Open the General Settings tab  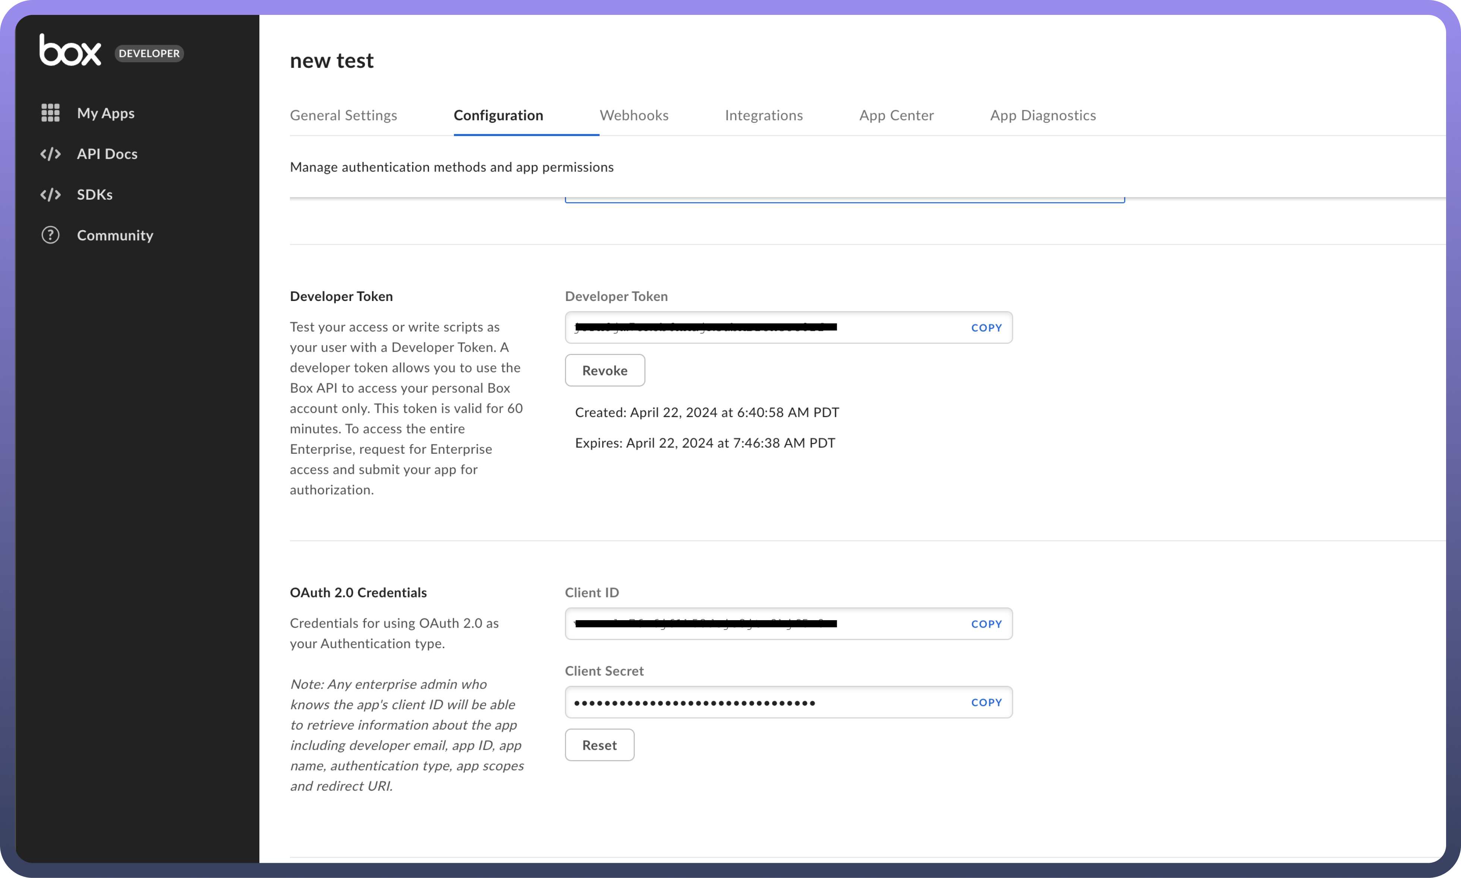click(343, 115)
